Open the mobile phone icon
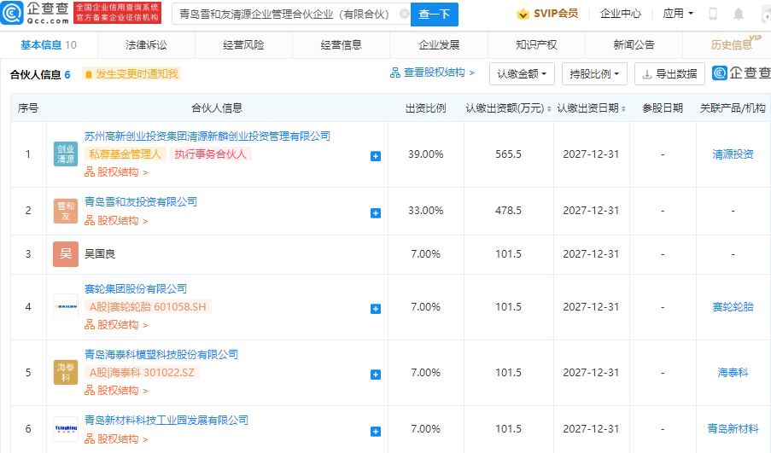Image resolution: width=771 pixels, height=453 pixels. coord(712,14)
